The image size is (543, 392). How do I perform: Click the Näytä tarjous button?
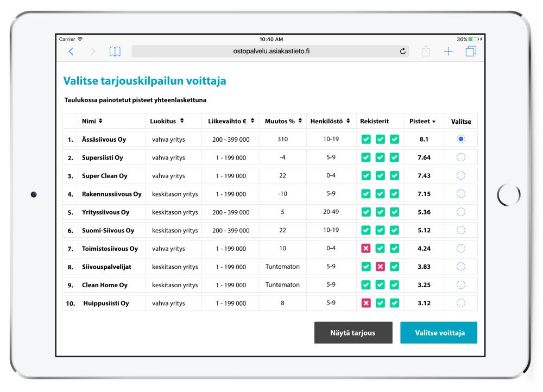coord(353,333)
